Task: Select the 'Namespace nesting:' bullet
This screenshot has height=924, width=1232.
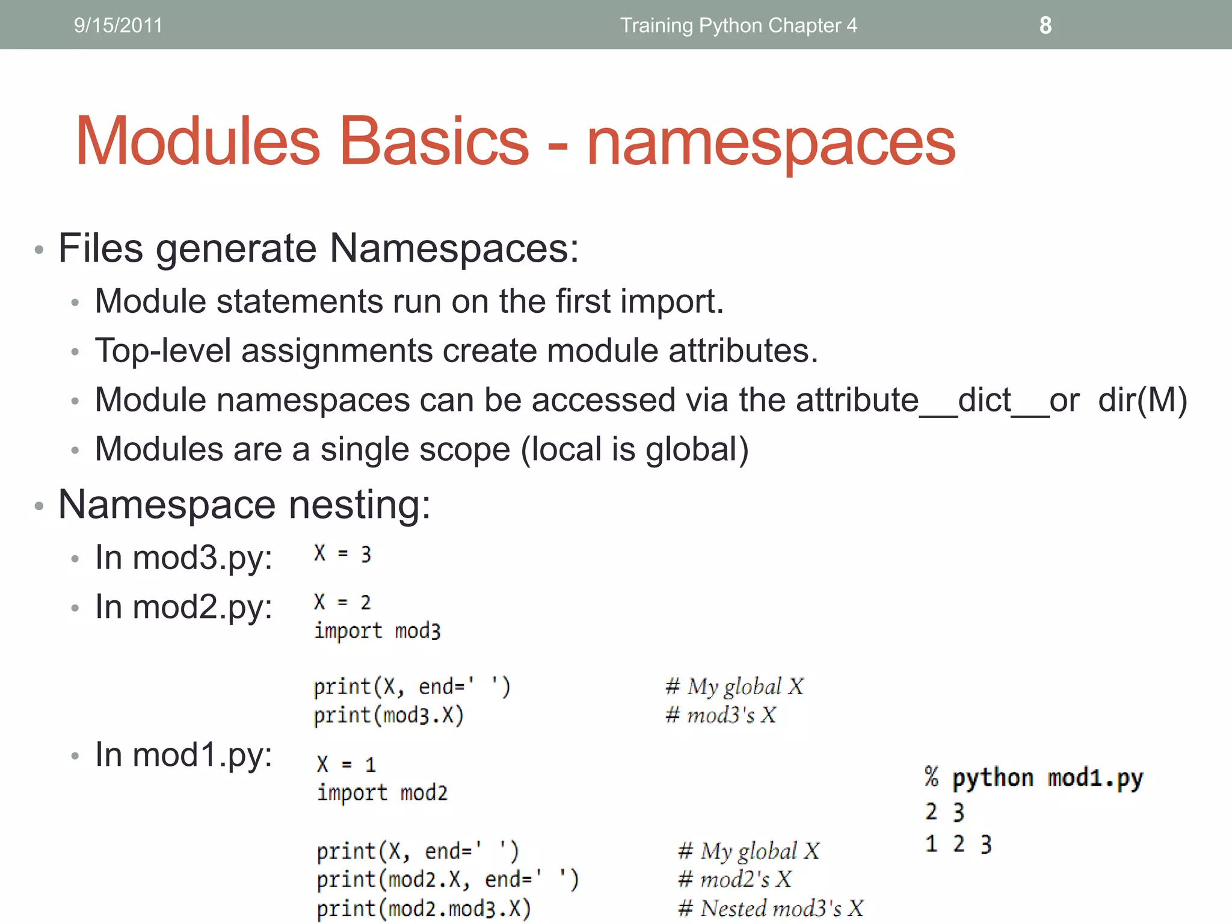Action: point(244,504)
